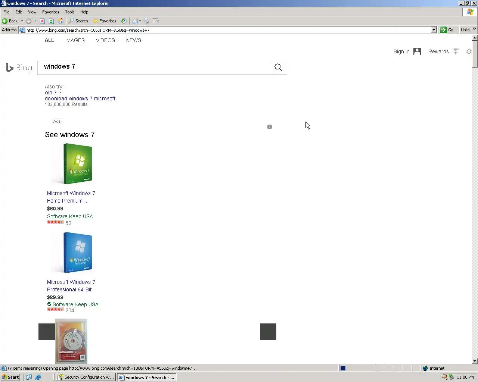Open the Back history dropdown arrow
Image resolution: width=478 pixels, height=382 pixels.
(x=22, y=21)
